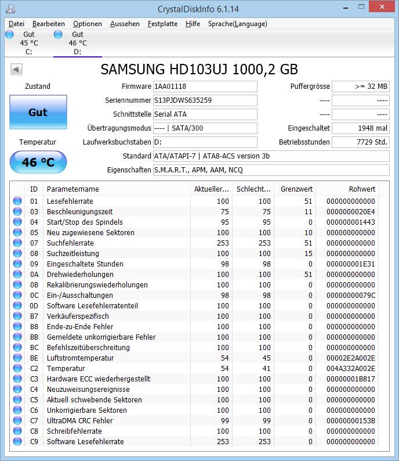Viewport: 399px width, 461px height.
Task: Click the Laufwerksbuchstaben D: field
Action: [205, 142]
